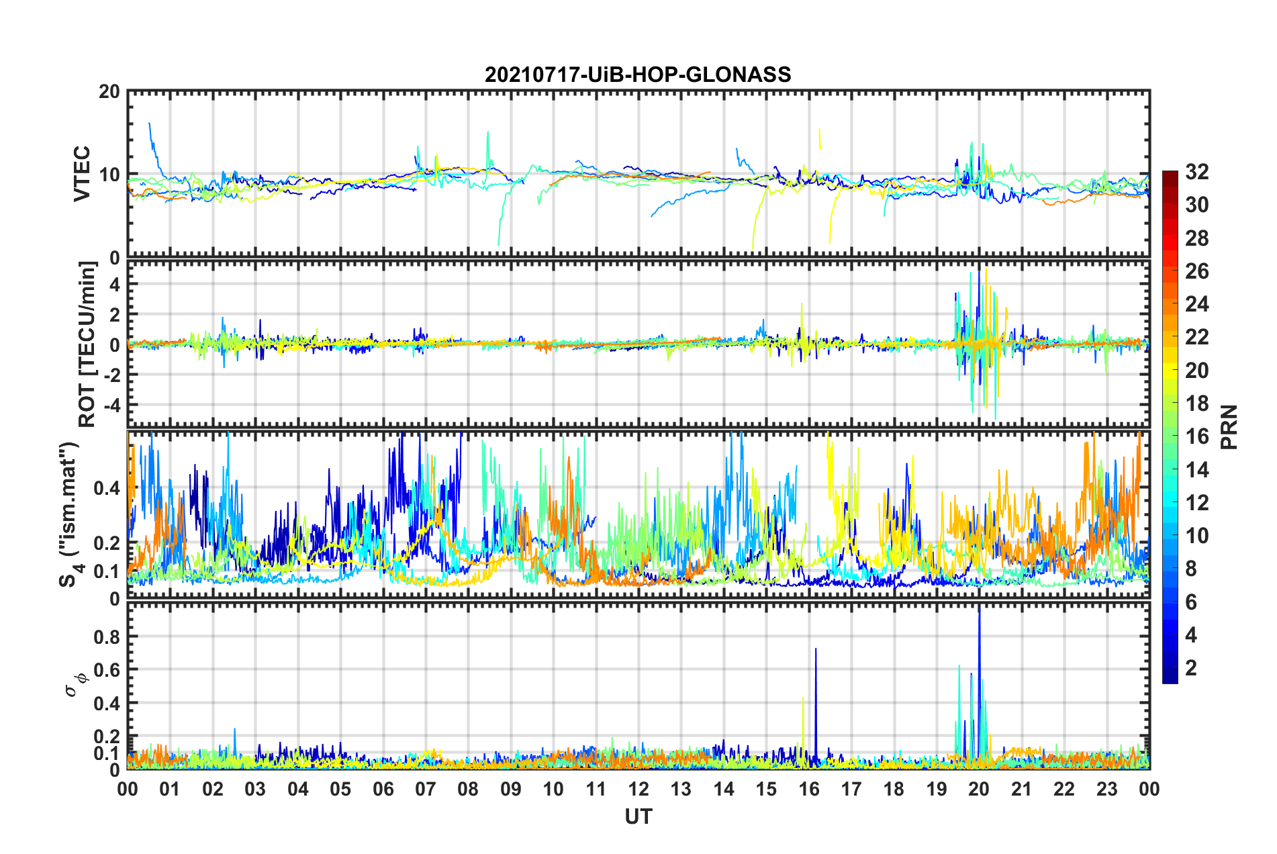The width and height of the screenshot is (1277, 854).
Task: Click hour label "13" on UT axis
Action: point(681,789)
